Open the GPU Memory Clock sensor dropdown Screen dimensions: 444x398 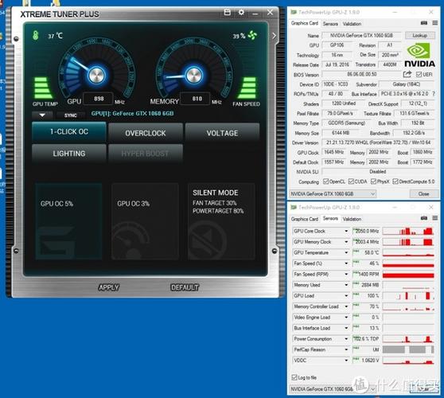coord(346,242)
